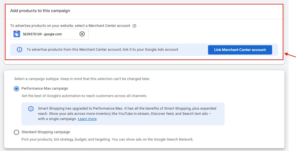Click the red arrow annotation

tap(290, 55)
